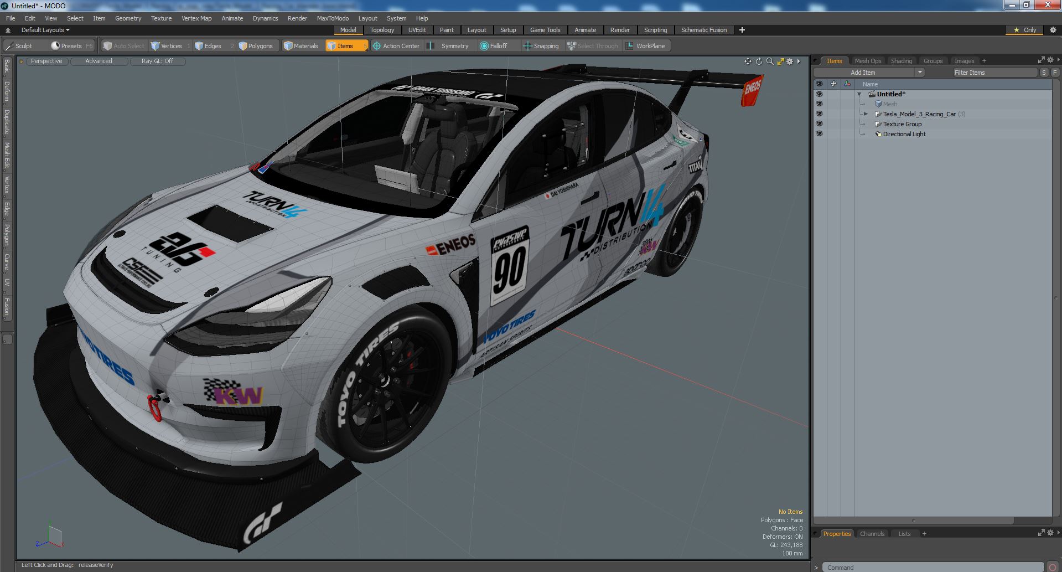Add a new layout tab with plus
Viewport: 1062px width, 572px height.
tap(742, 30)
